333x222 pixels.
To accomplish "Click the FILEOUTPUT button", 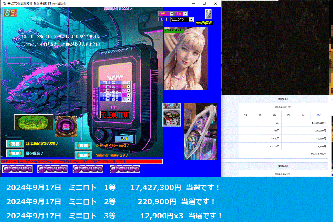I will (x=115, y=115).
